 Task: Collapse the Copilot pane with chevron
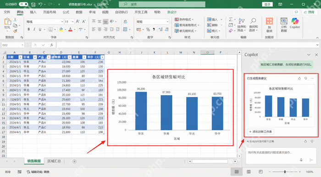(309, 55)
